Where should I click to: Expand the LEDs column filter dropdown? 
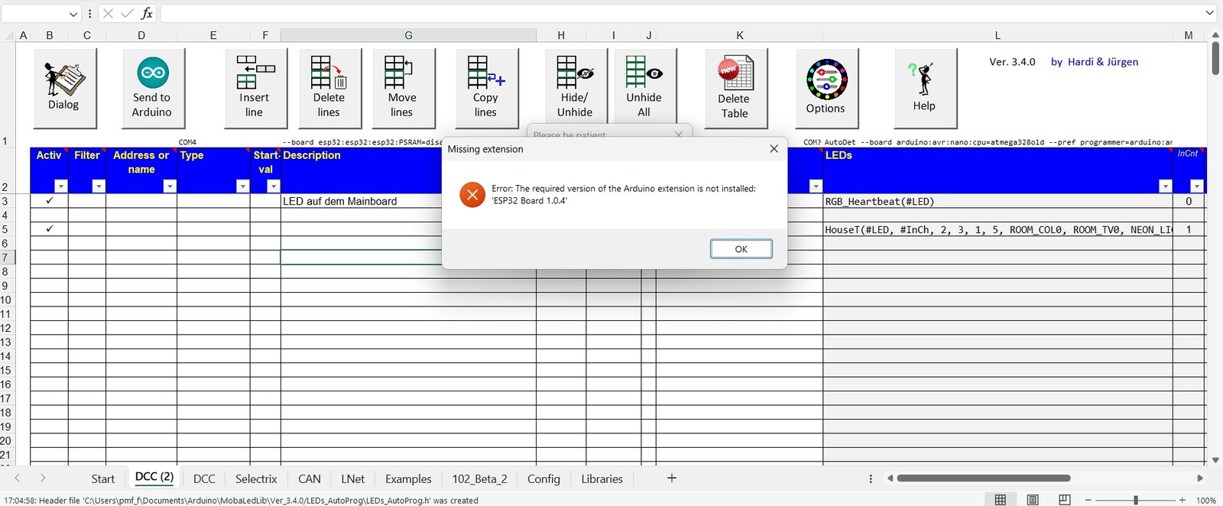[x=1165, y=187]
